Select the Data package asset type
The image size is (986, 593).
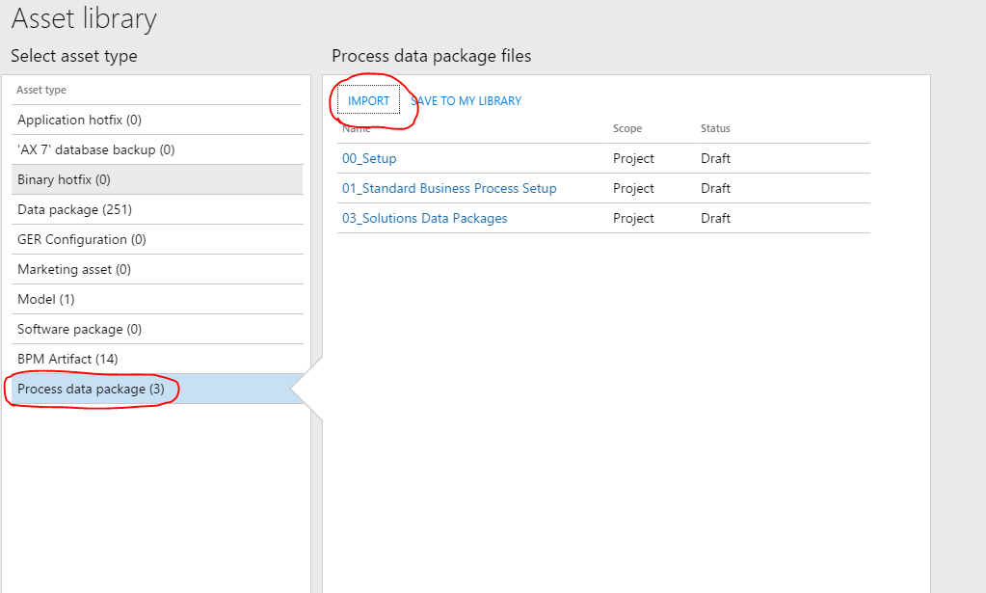coord(71,209)
